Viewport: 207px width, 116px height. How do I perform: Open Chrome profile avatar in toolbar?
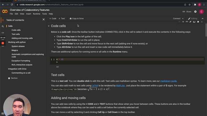200,5
